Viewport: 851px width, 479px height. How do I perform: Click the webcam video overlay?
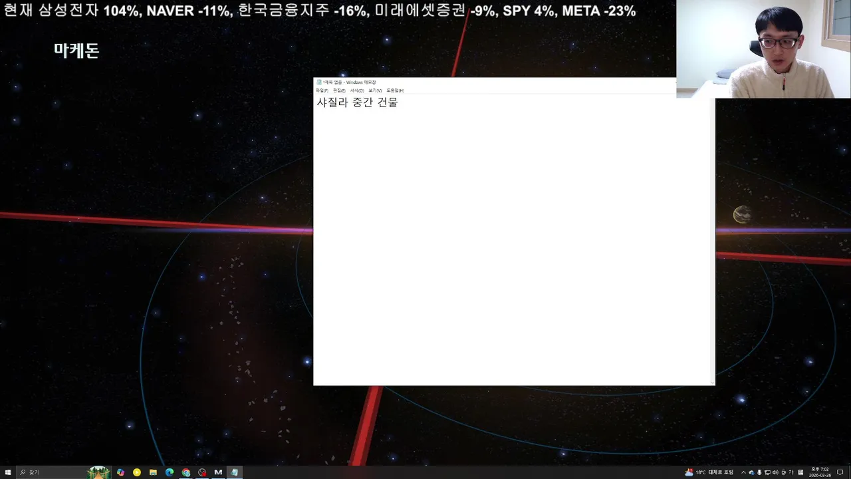tap(763, 49)
